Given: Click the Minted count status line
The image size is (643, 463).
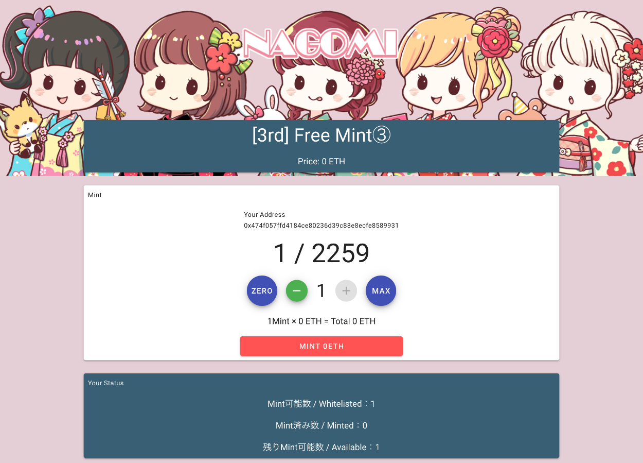Looking at the screenshot, I should tap(321, 425).
